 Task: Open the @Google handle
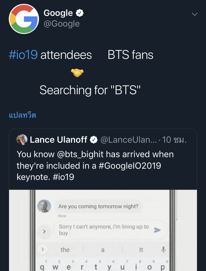[x=62, y=24]
